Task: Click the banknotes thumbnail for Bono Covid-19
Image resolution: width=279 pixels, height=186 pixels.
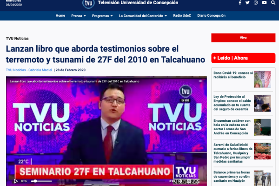Action: (x=262, y=79)
